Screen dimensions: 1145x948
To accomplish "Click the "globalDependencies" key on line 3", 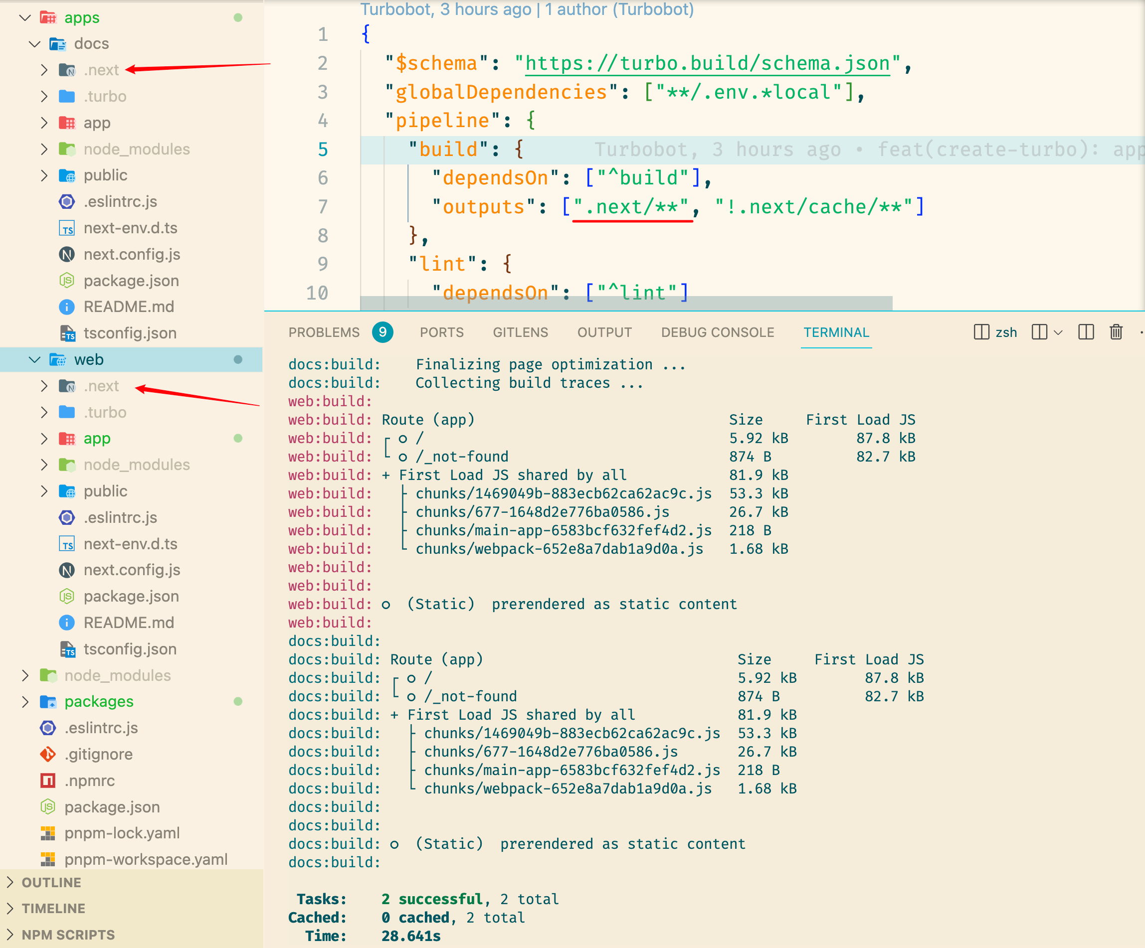I will coord(502,92).
